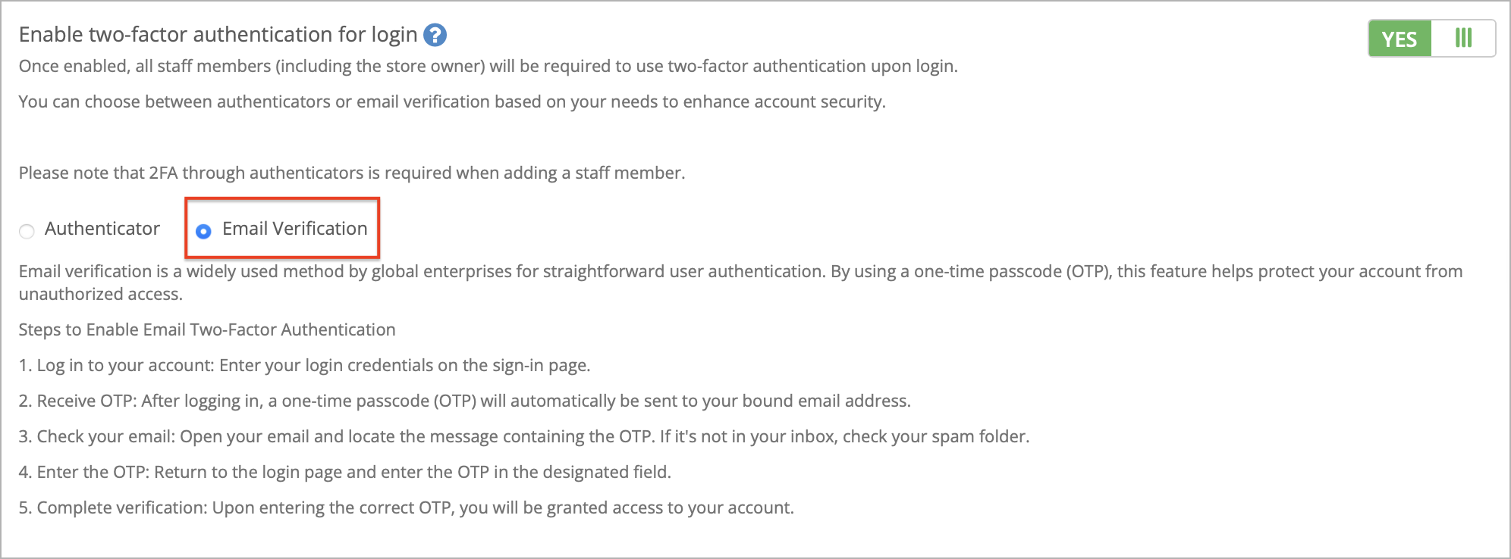1511x559 pixels.
Task: Click the toggle's three-bar grip handle
Action: [x=1463, y=38]
